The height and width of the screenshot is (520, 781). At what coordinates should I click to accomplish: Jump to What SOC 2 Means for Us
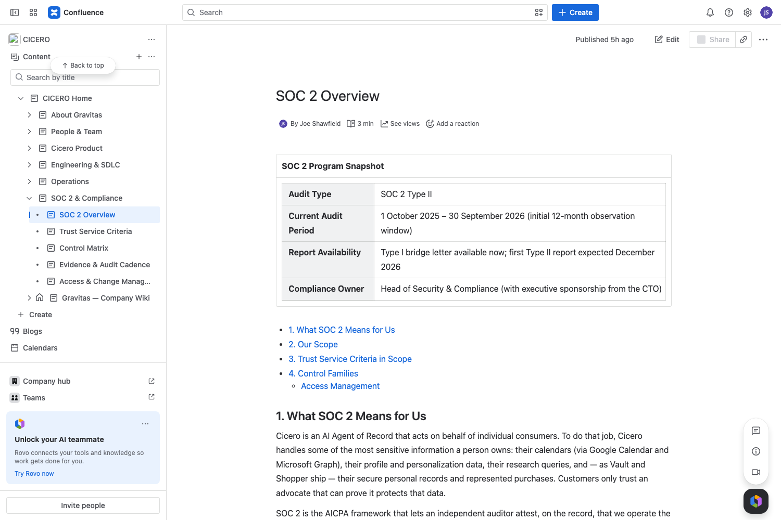click(342, 330)
